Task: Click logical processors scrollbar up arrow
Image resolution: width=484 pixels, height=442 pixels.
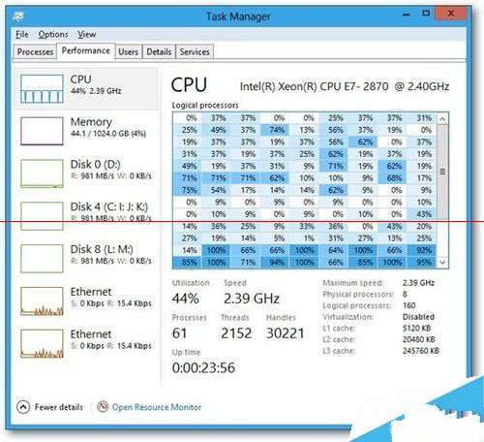Action: [x=442, y=119]
